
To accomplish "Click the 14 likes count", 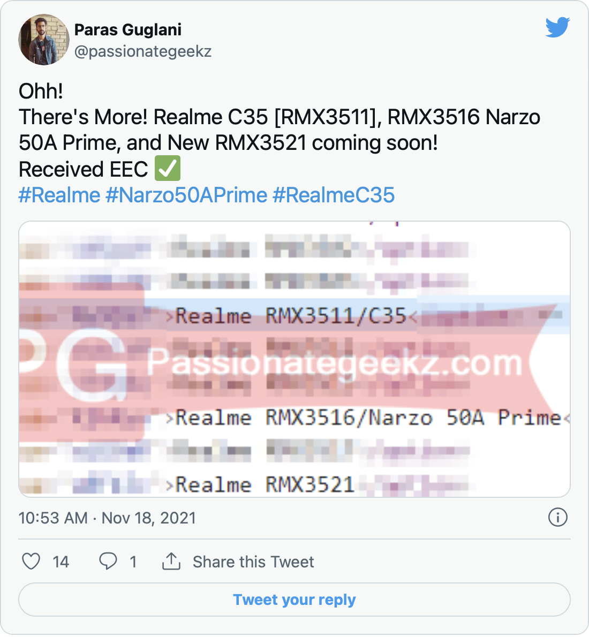I will (61, 562).
